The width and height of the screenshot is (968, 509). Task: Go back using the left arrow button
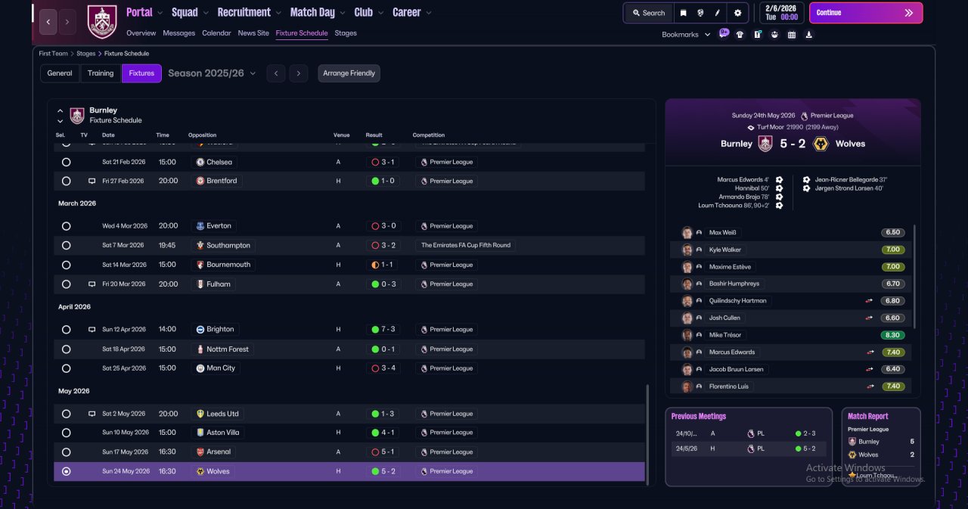click(48, 22)
